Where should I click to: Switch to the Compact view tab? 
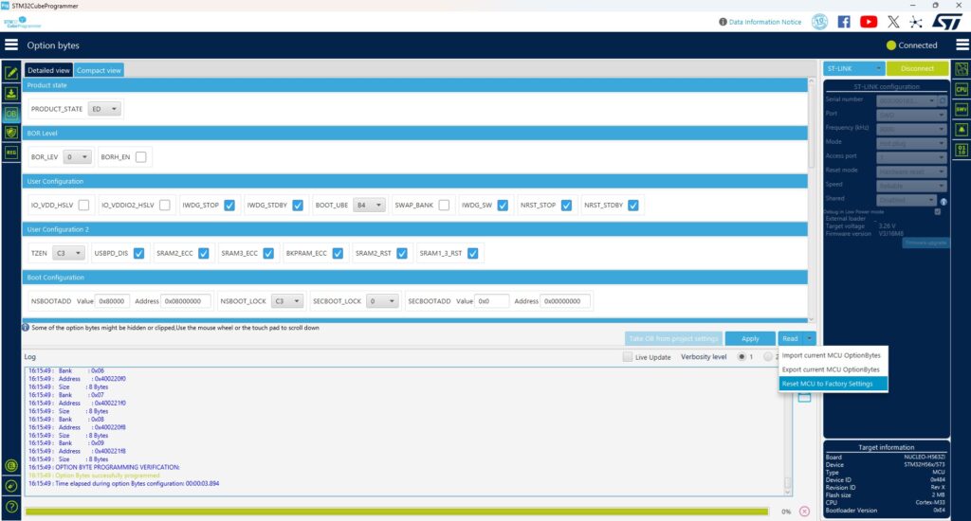click(99, 70)
